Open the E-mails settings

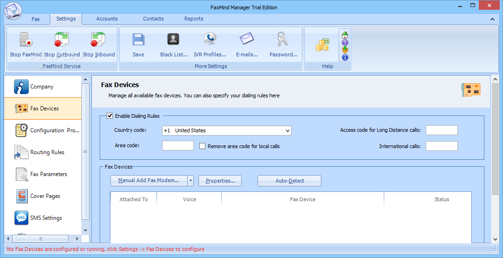[x=247, y=45]
